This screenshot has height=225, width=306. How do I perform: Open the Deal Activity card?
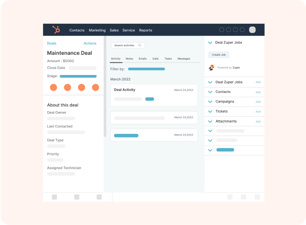tap(154, 95)
